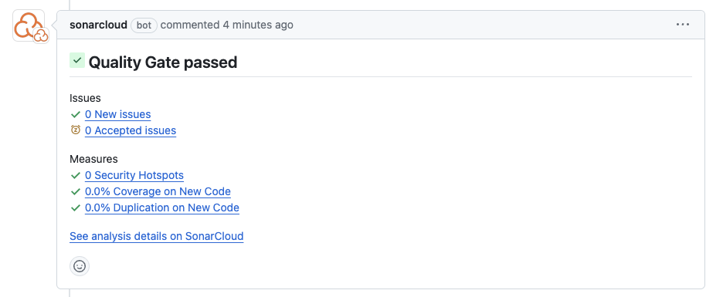Viewport: 723px width, 297px height.
Task: Open the 0 New issues link
Action: 117,114
